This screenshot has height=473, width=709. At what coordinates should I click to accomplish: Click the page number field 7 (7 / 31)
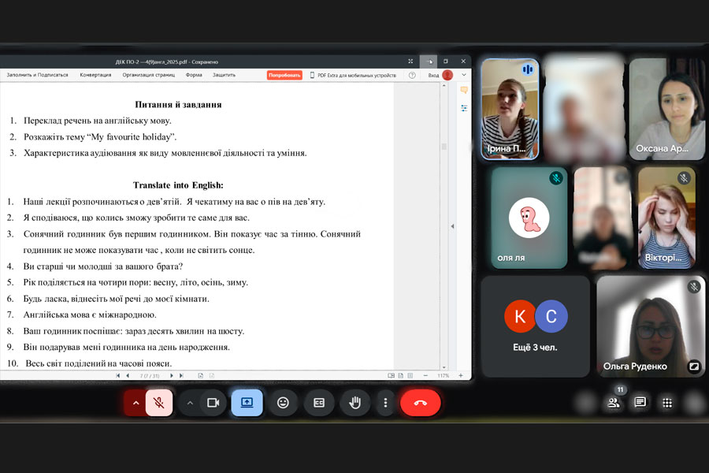(149, 376)
